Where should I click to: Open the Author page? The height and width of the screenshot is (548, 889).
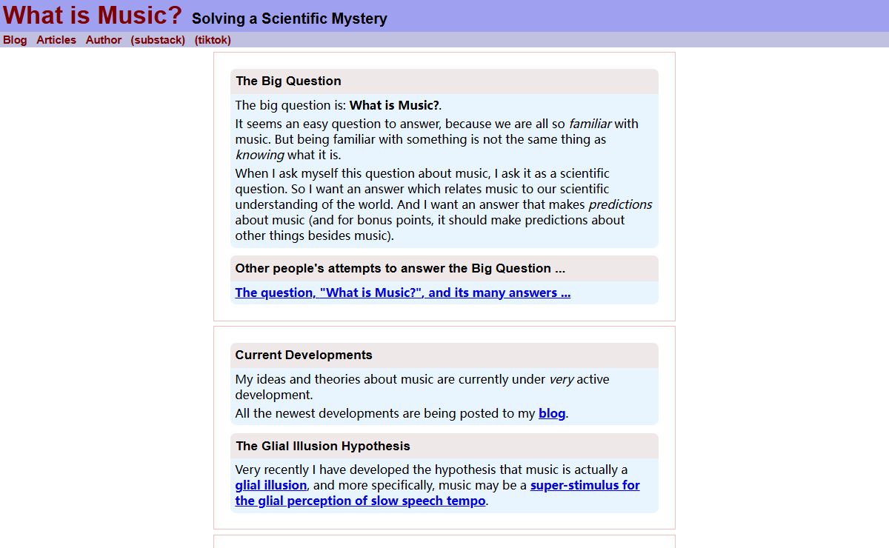tap(104, 40)
